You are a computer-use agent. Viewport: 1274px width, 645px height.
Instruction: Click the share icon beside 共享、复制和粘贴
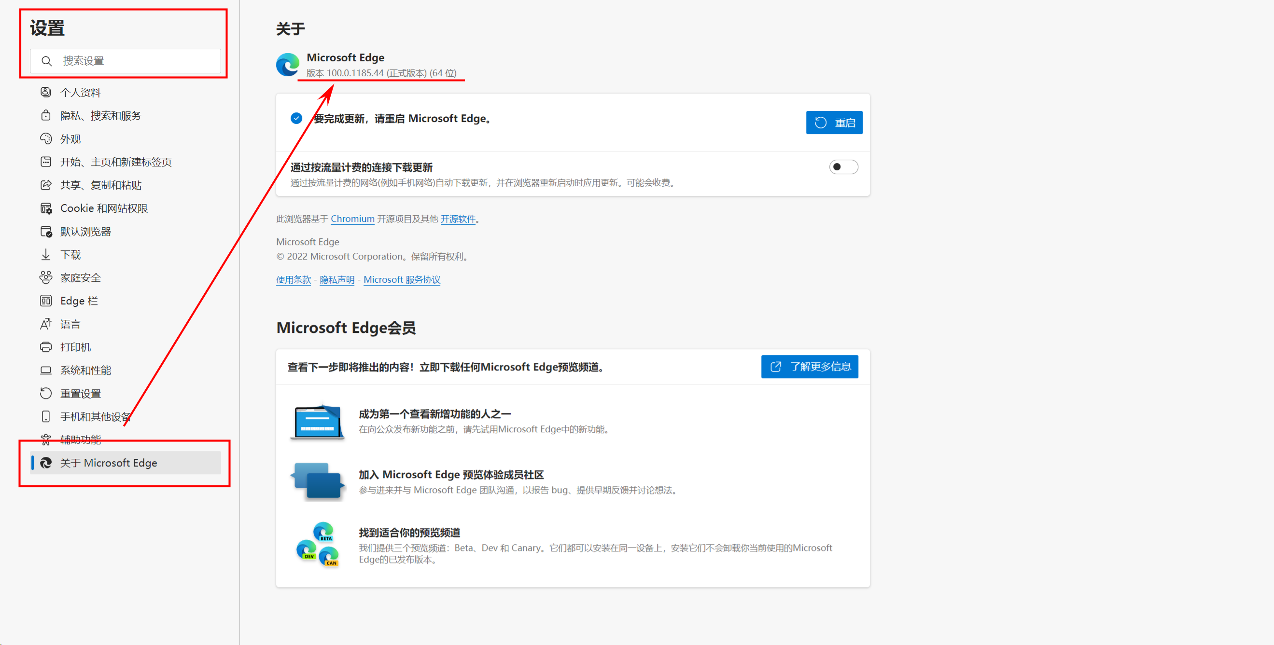click(x=45, y=185)
